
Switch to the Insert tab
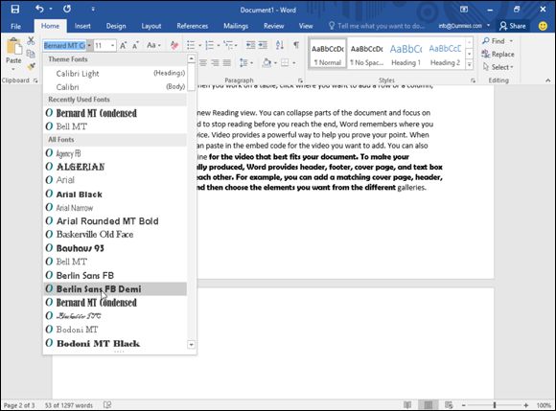coord(82,26)
